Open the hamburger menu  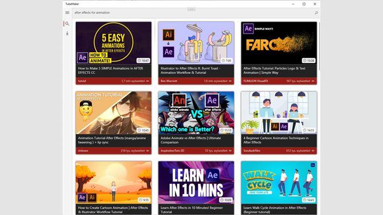pyautogui.click(x=67, y=13)
